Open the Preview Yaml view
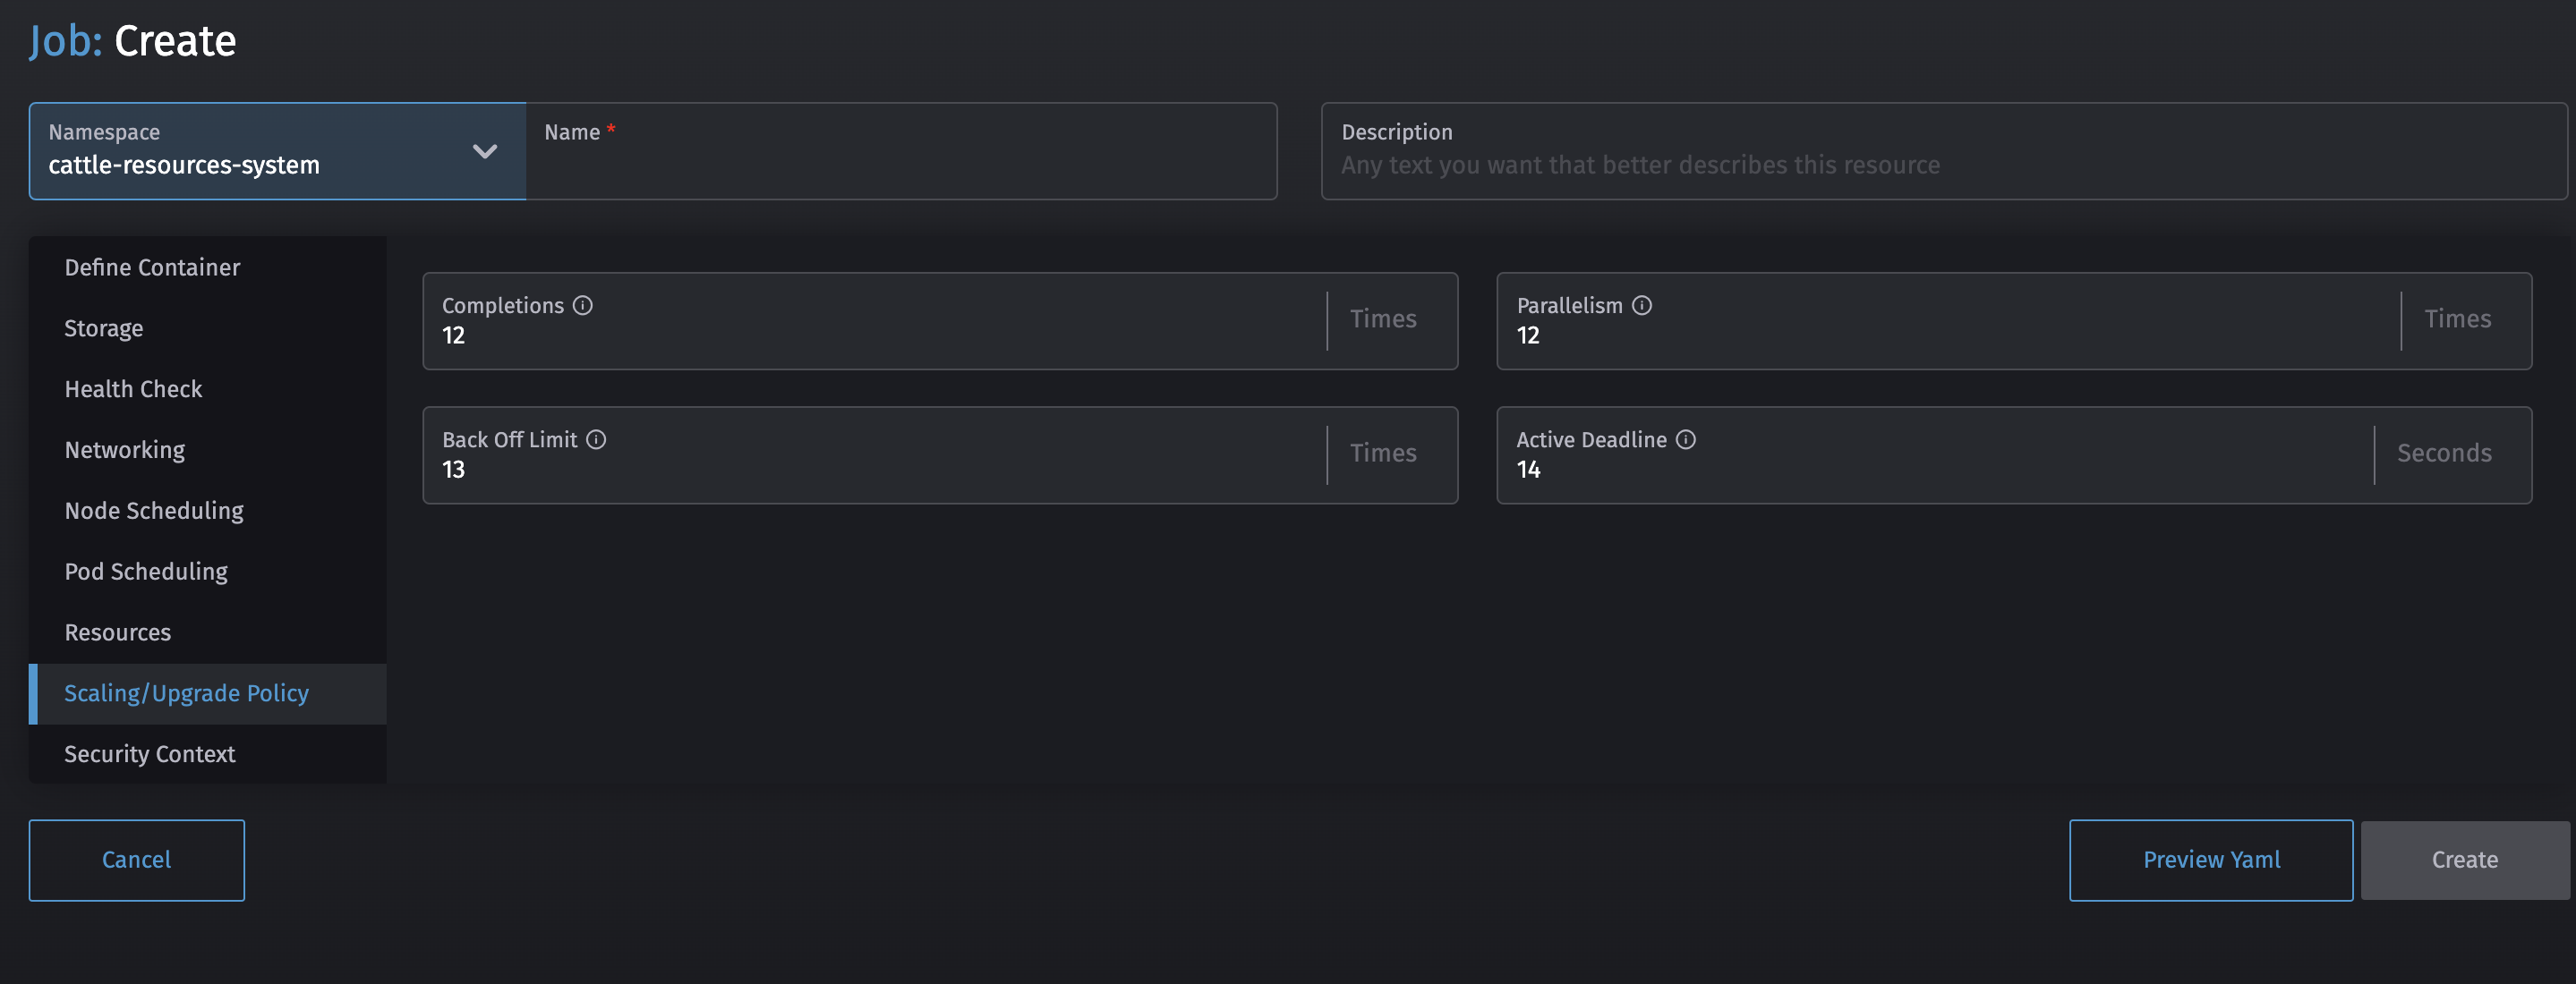 pyautogui.click(x=2211, y=859)
